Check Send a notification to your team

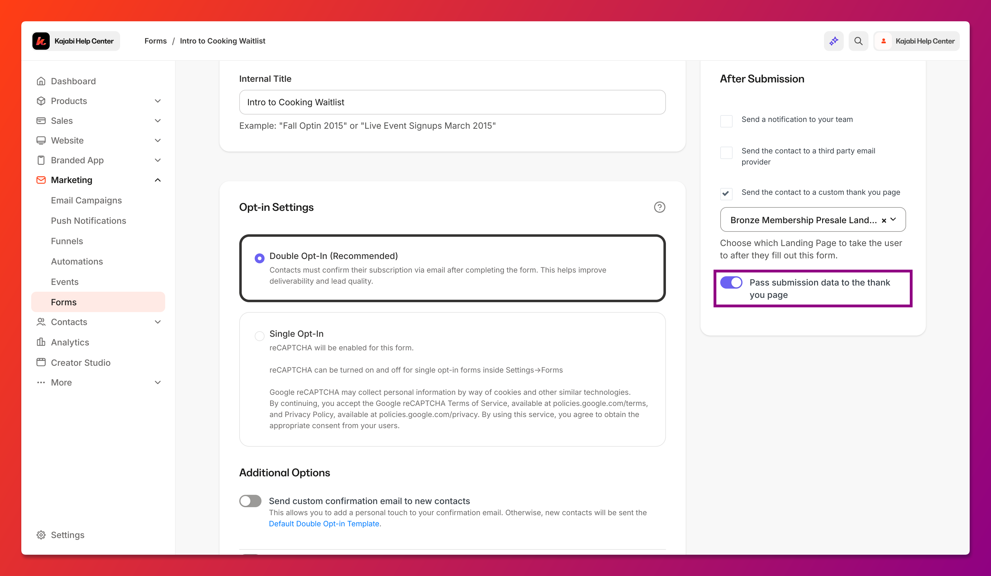726,121
